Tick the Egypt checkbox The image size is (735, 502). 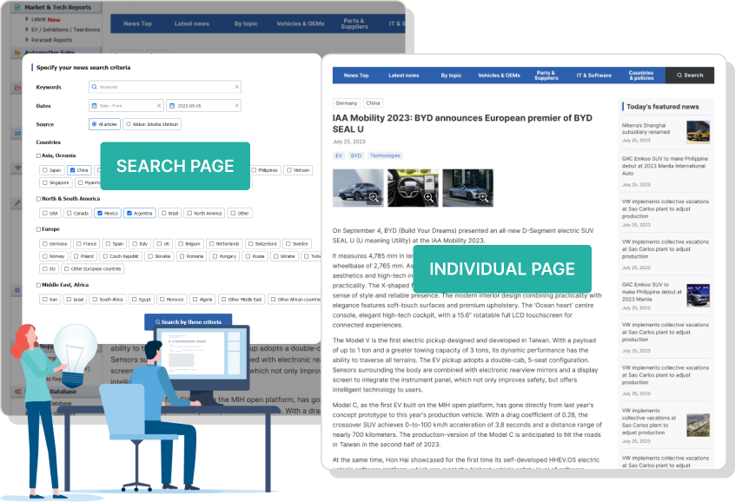point(134,300)
